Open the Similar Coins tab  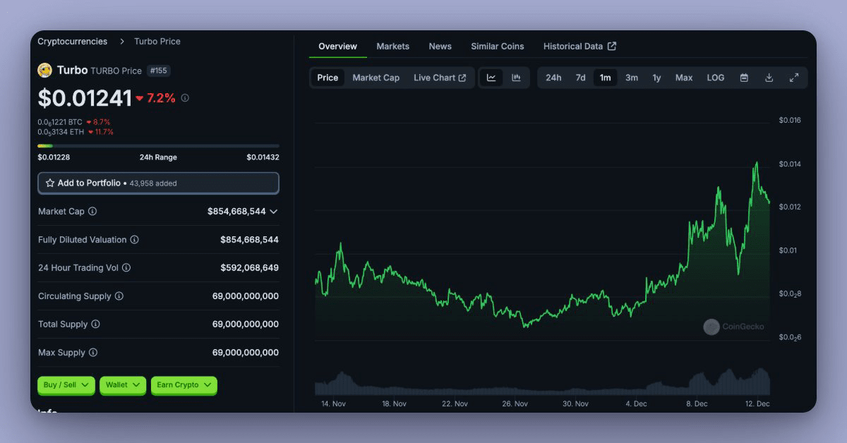pyautogui.click(x=498, y=46)
